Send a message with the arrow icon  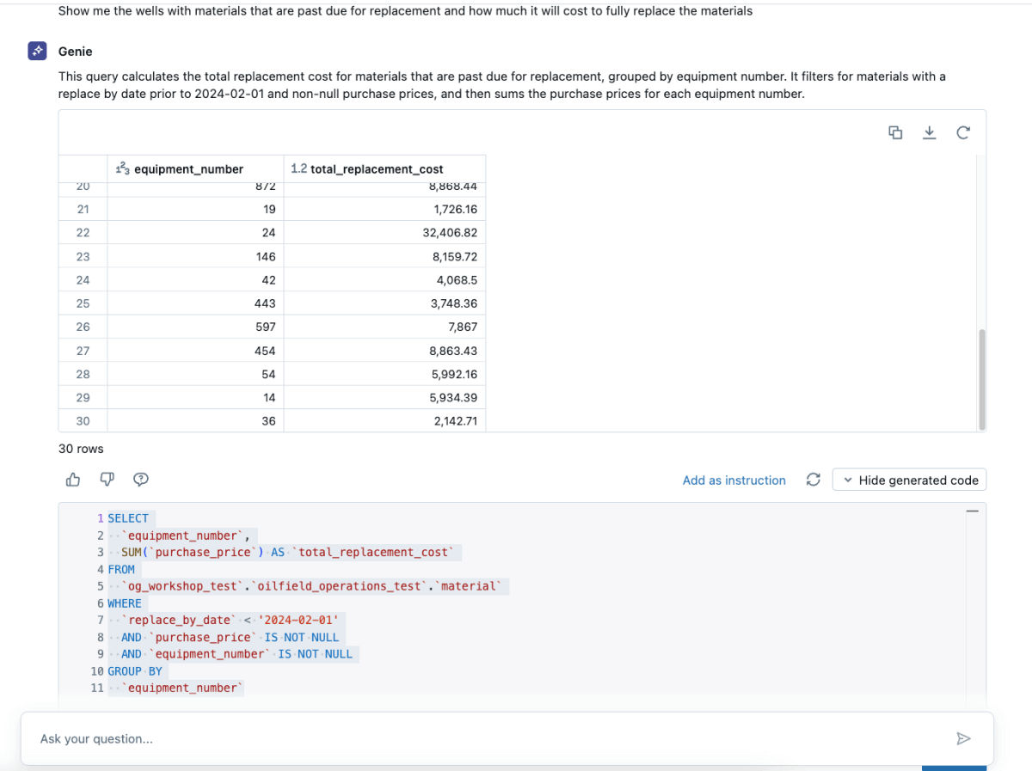(x=963, y=738)
